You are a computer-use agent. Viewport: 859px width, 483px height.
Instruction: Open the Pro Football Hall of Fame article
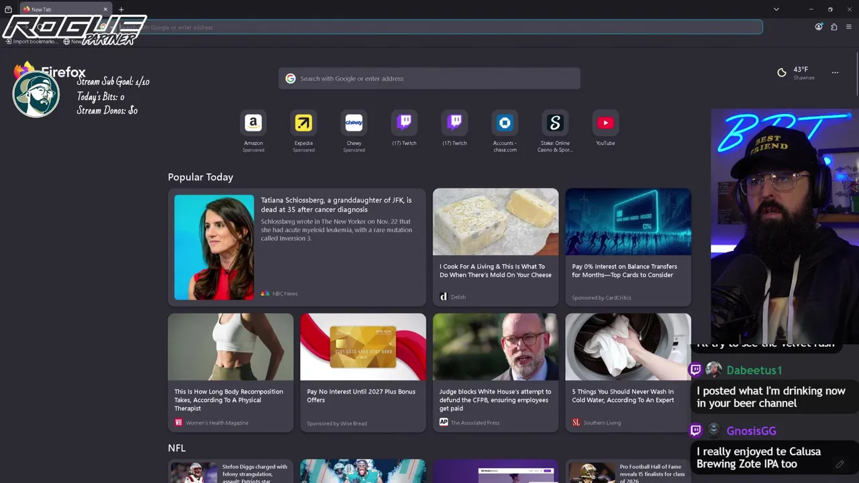[652, 474]
